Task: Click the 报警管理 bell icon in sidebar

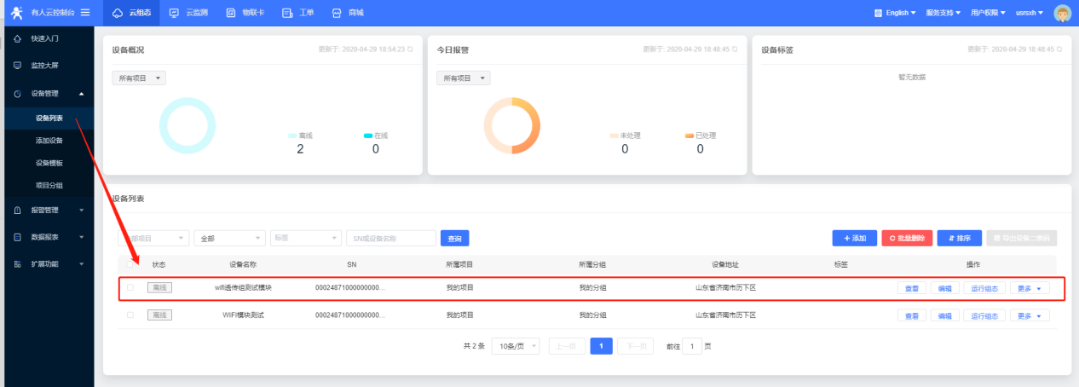Action: point(17,210)
